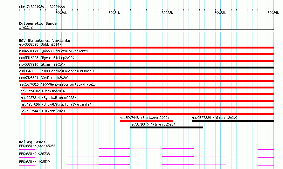Click the chr17:30019201..30024000 coordinate label
The width and height of the screenshot is (283, 169).
42,7
